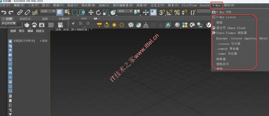Image resolution: width=269 pixels, height=116 pixels.
Task: Select the Unlink Selection tool
Action: tap(27, 12)
